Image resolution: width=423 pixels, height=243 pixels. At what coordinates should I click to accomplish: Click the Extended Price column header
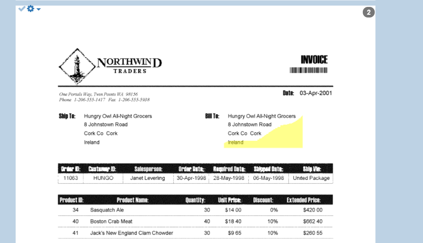tap(303, 200)
